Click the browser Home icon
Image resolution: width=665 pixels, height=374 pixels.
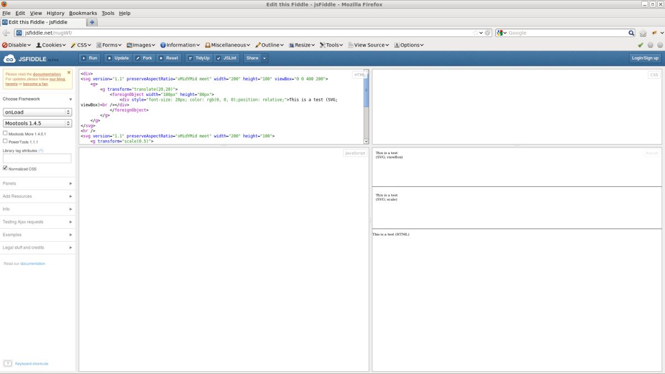pos(643,33)
